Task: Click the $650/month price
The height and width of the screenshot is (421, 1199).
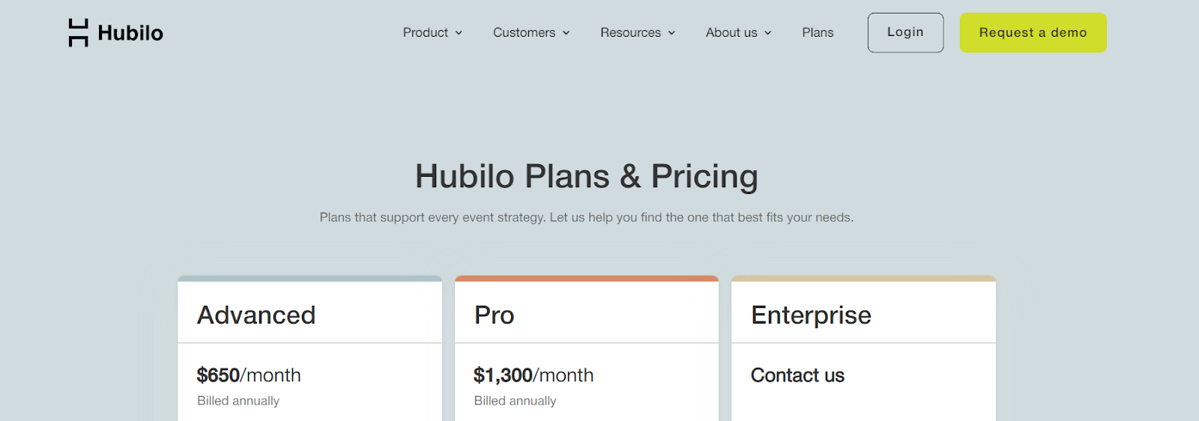Action: (249, 375)
